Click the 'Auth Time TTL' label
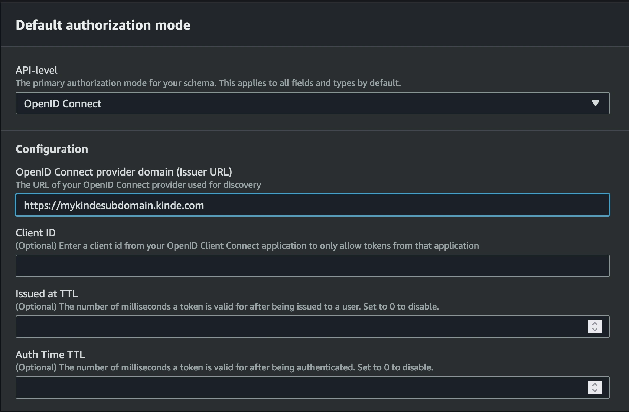Screen dimensions: 629x412 click(x=50, y=354)
